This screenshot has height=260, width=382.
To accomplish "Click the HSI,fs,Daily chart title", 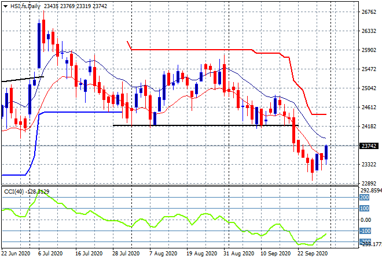I will point(25,6).
